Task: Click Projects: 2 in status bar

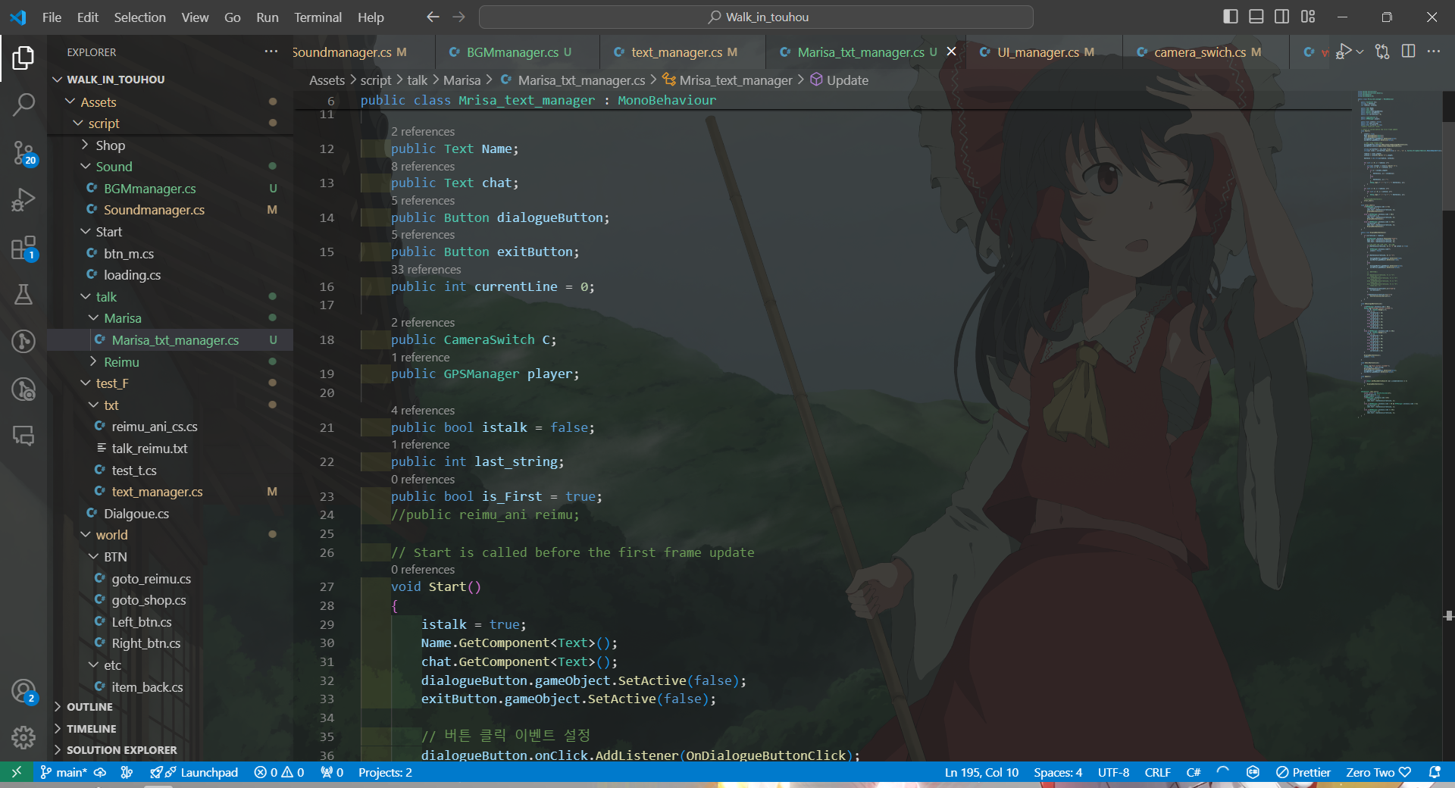Action: click(385, 772)
